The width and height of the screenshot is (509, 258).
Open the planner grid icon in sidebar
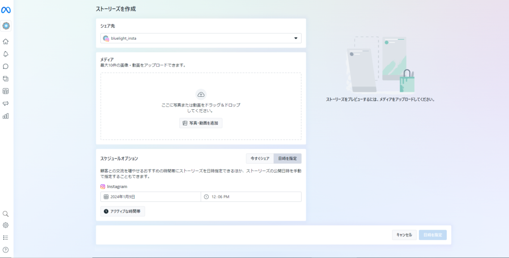click(6, 91)
